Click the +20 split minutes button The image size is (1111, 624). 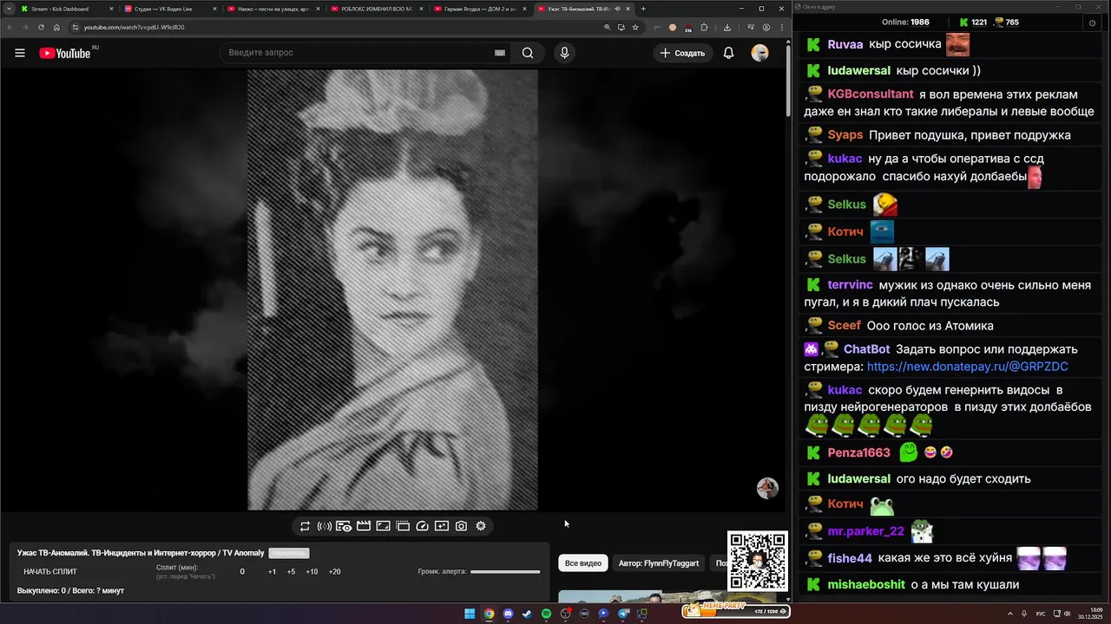click(334, 572)
